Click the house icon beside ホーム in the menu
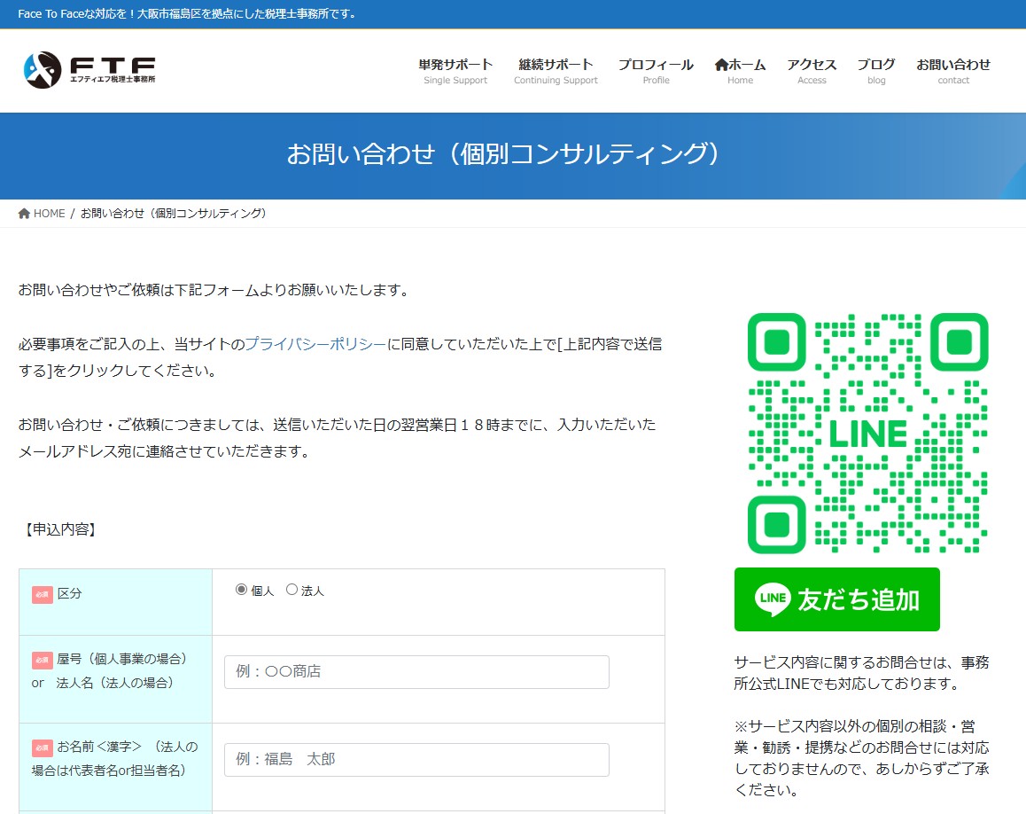 pyautogui.click(x=721, y=65)
